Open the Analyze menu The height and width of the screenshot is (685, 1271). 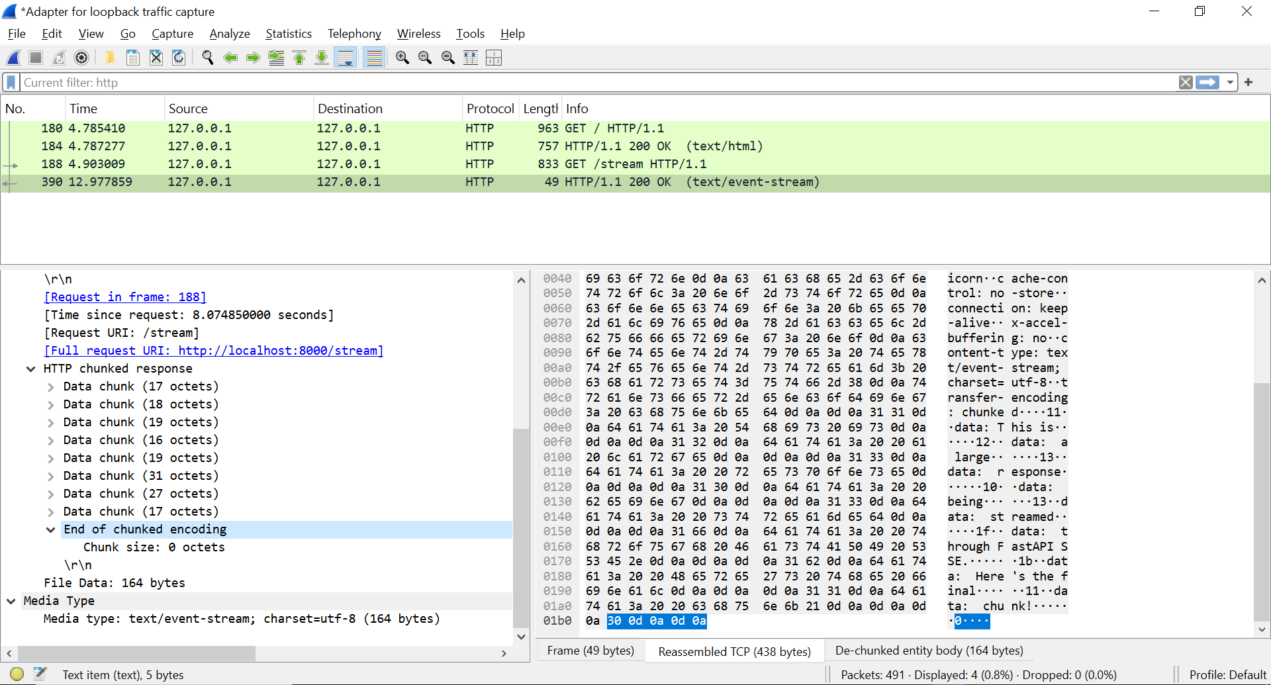tap(230, 34)
